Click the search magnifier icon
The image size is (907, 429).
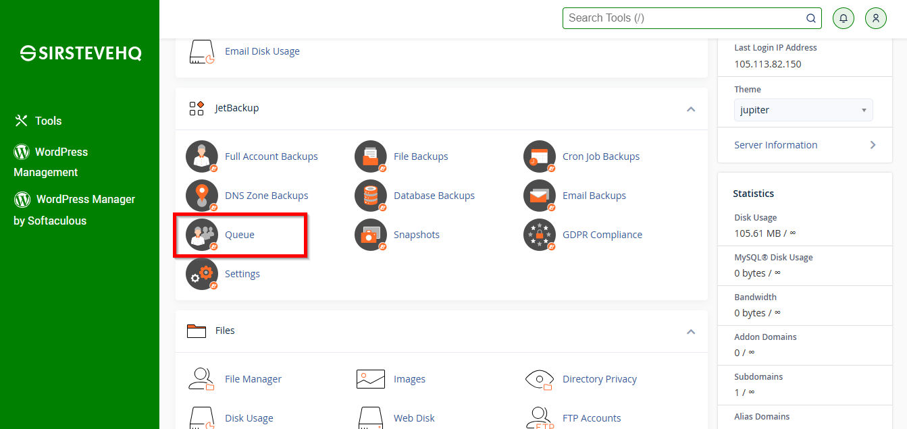(811, 18)
